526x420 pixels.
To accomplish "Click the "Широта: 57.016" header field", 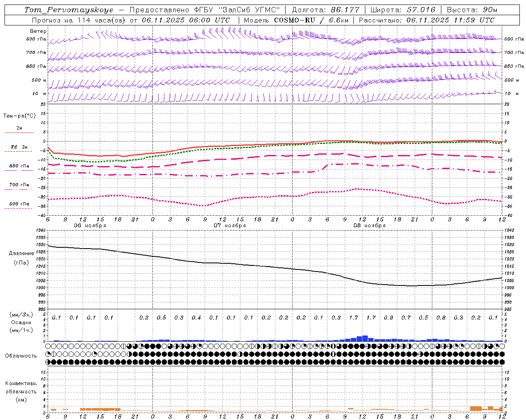I will click(x=403, y=10).
